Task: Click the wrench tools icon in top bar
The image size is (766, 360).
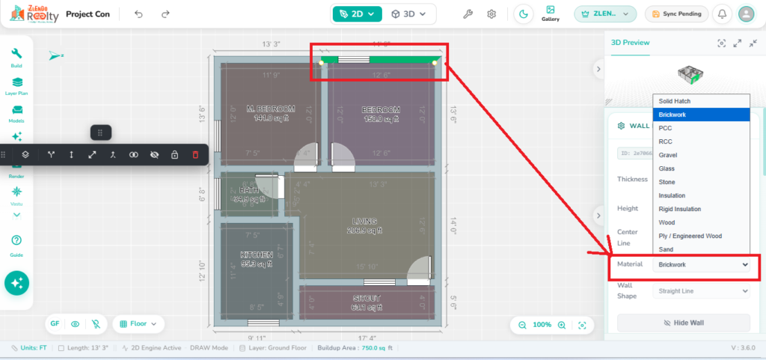Action: (468, 14)
